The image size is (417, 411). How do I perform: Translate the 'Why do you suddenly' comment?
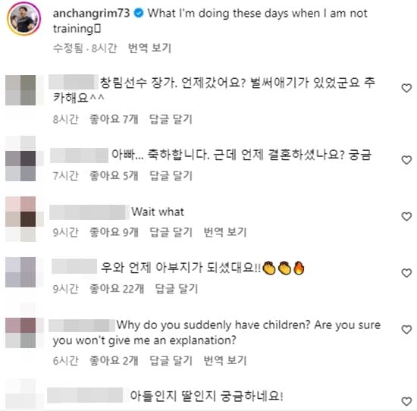tap(225, 361)
